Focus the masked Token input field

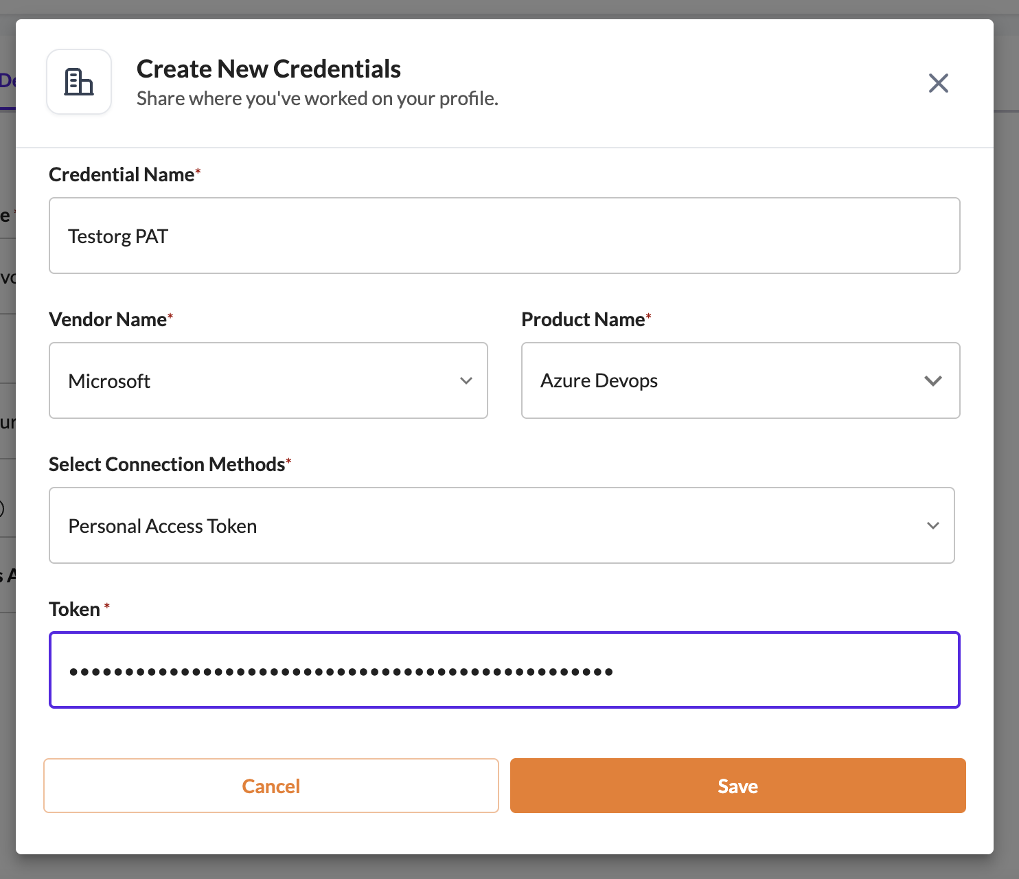click(504, 670)
